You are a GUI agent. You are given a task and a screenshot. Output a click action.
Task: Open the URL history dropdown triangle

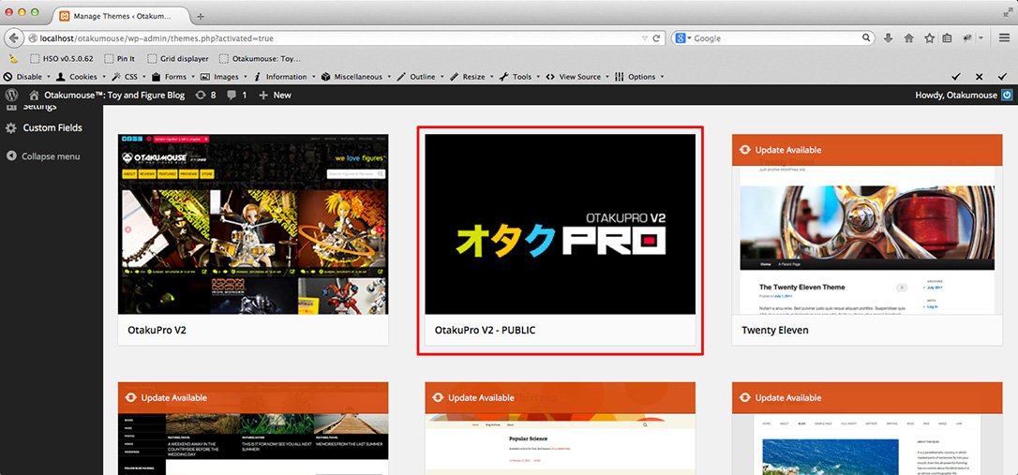[x=644, y=38]
